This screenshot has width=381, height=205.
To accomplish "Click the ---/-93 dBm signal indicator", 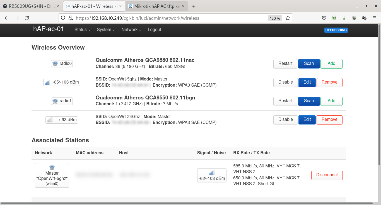I will (x=62, y=120).
